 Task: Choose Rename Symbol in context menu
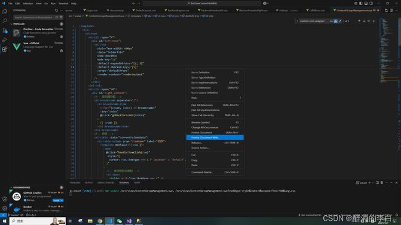(x=215, y=122)
